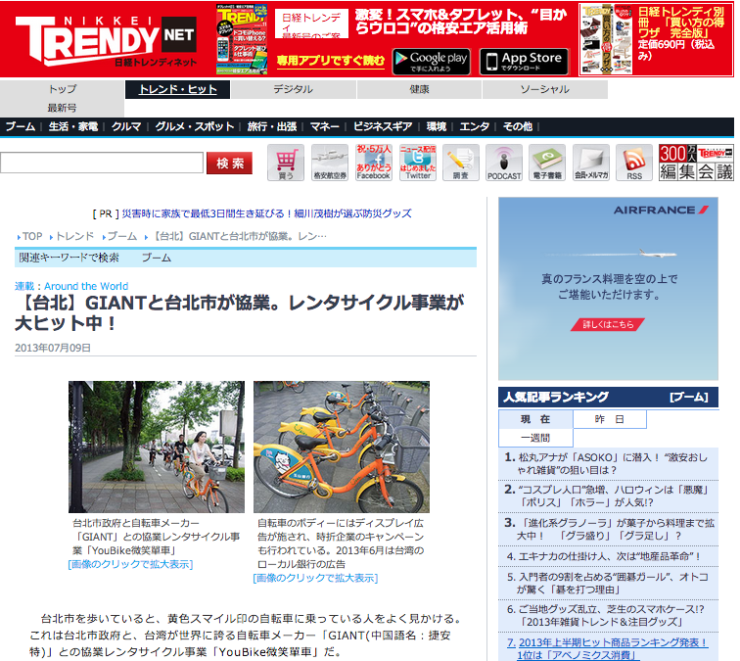The image size is (740, 661).
Task: Enlarge the cyclists on sidewalk photo
Action: [157, 447]
